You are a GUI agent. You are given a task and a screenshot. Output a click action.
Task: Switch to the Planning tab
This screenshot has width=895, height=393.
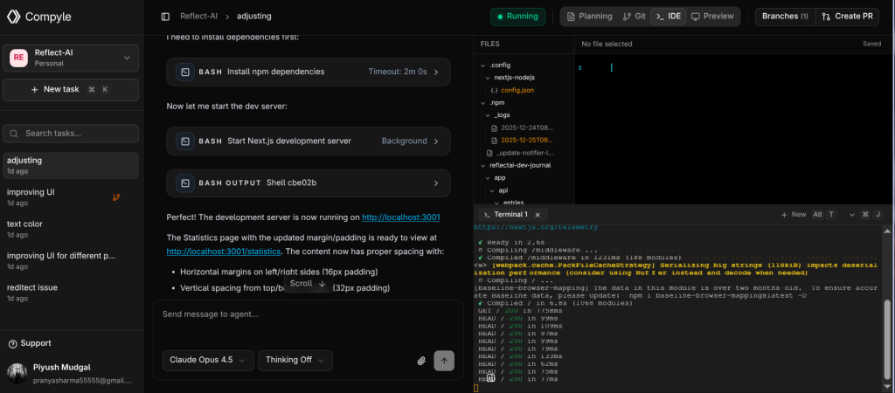(589, 17)
